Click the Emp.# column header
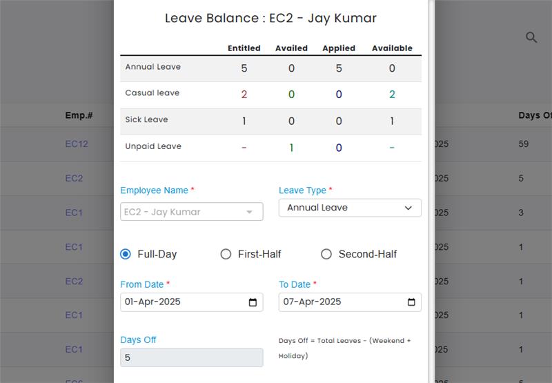Screen dimensions: 552x383 [79, 115]
